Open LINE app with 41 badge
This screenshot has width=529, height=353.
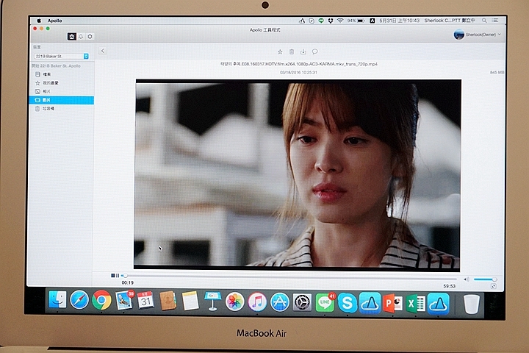[325, 302]
